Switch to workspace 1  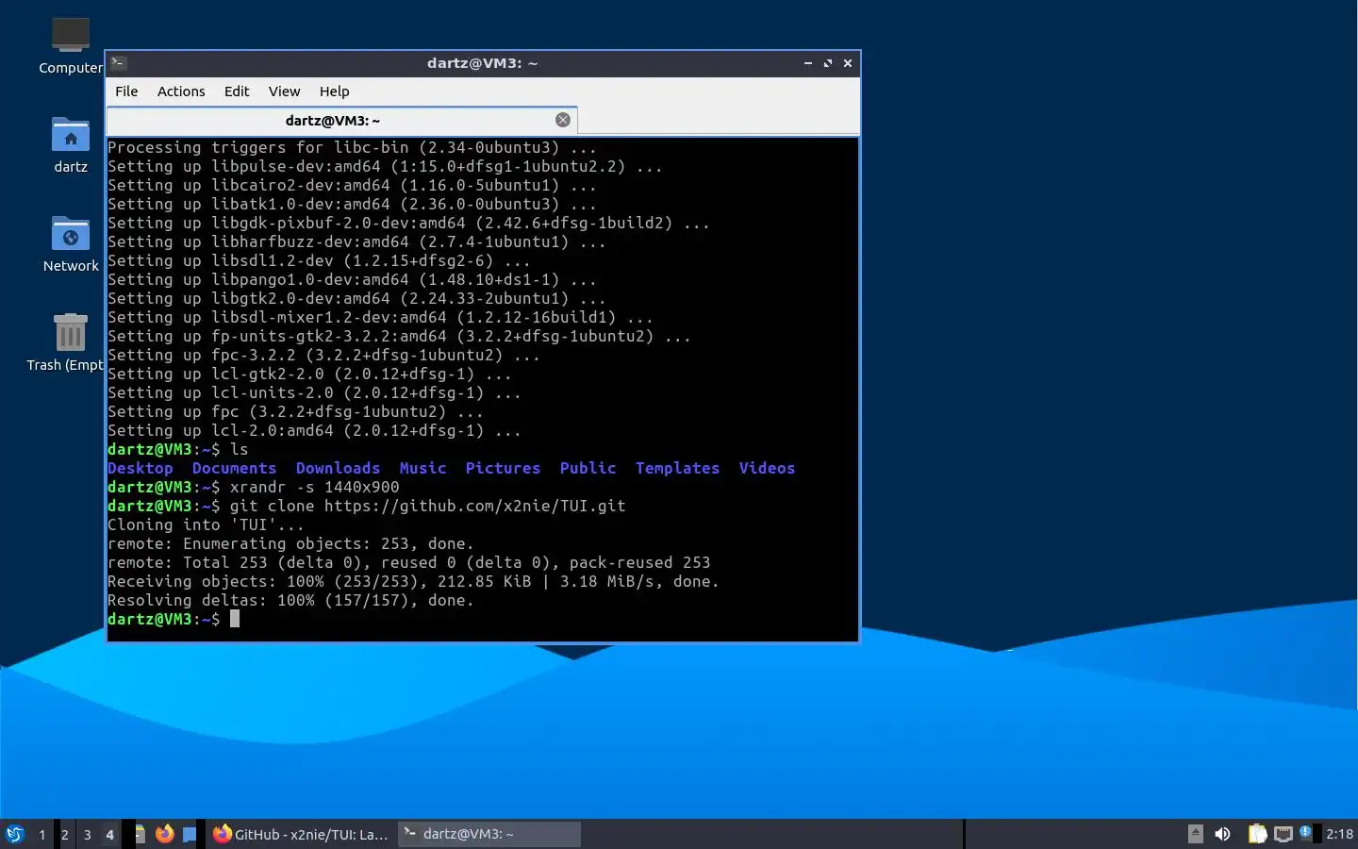click(41, 834)
